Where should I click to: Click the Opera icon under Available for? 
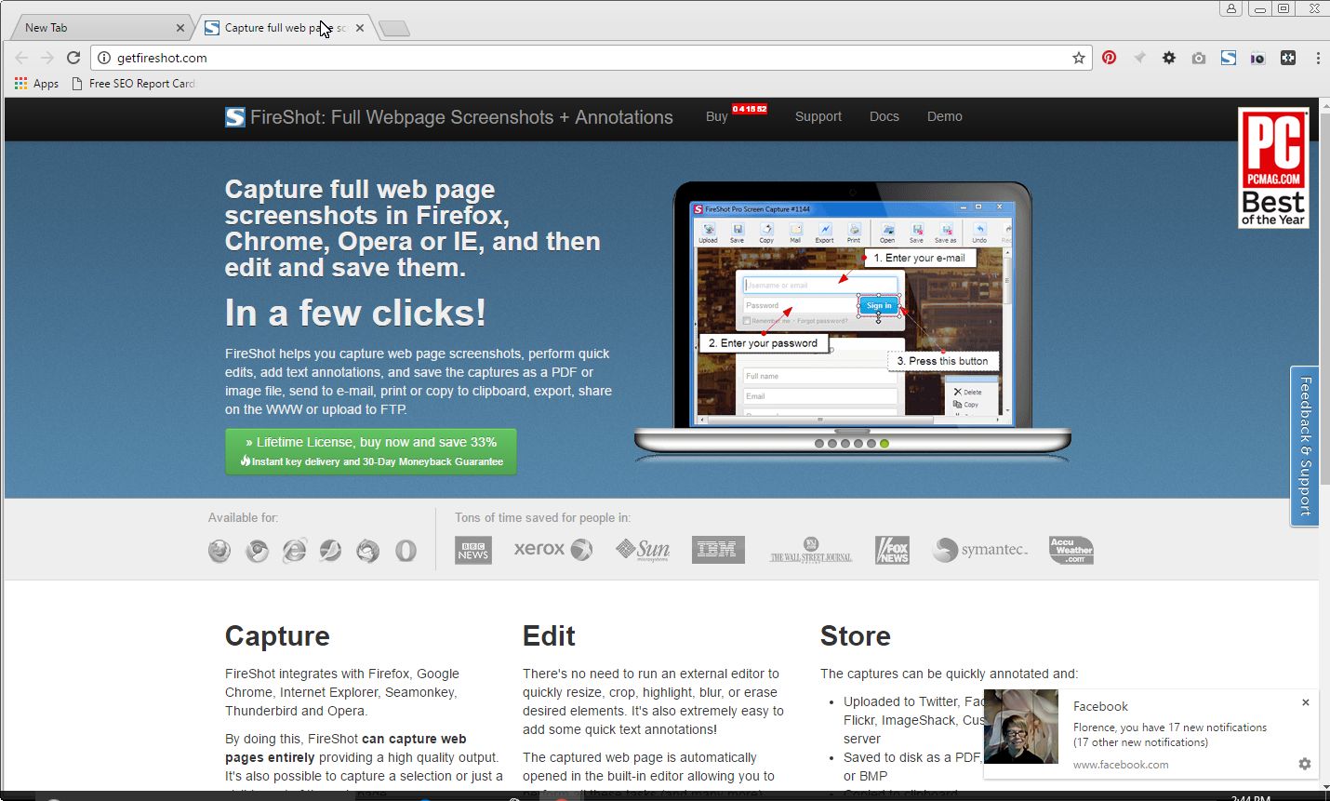(406, 551)
